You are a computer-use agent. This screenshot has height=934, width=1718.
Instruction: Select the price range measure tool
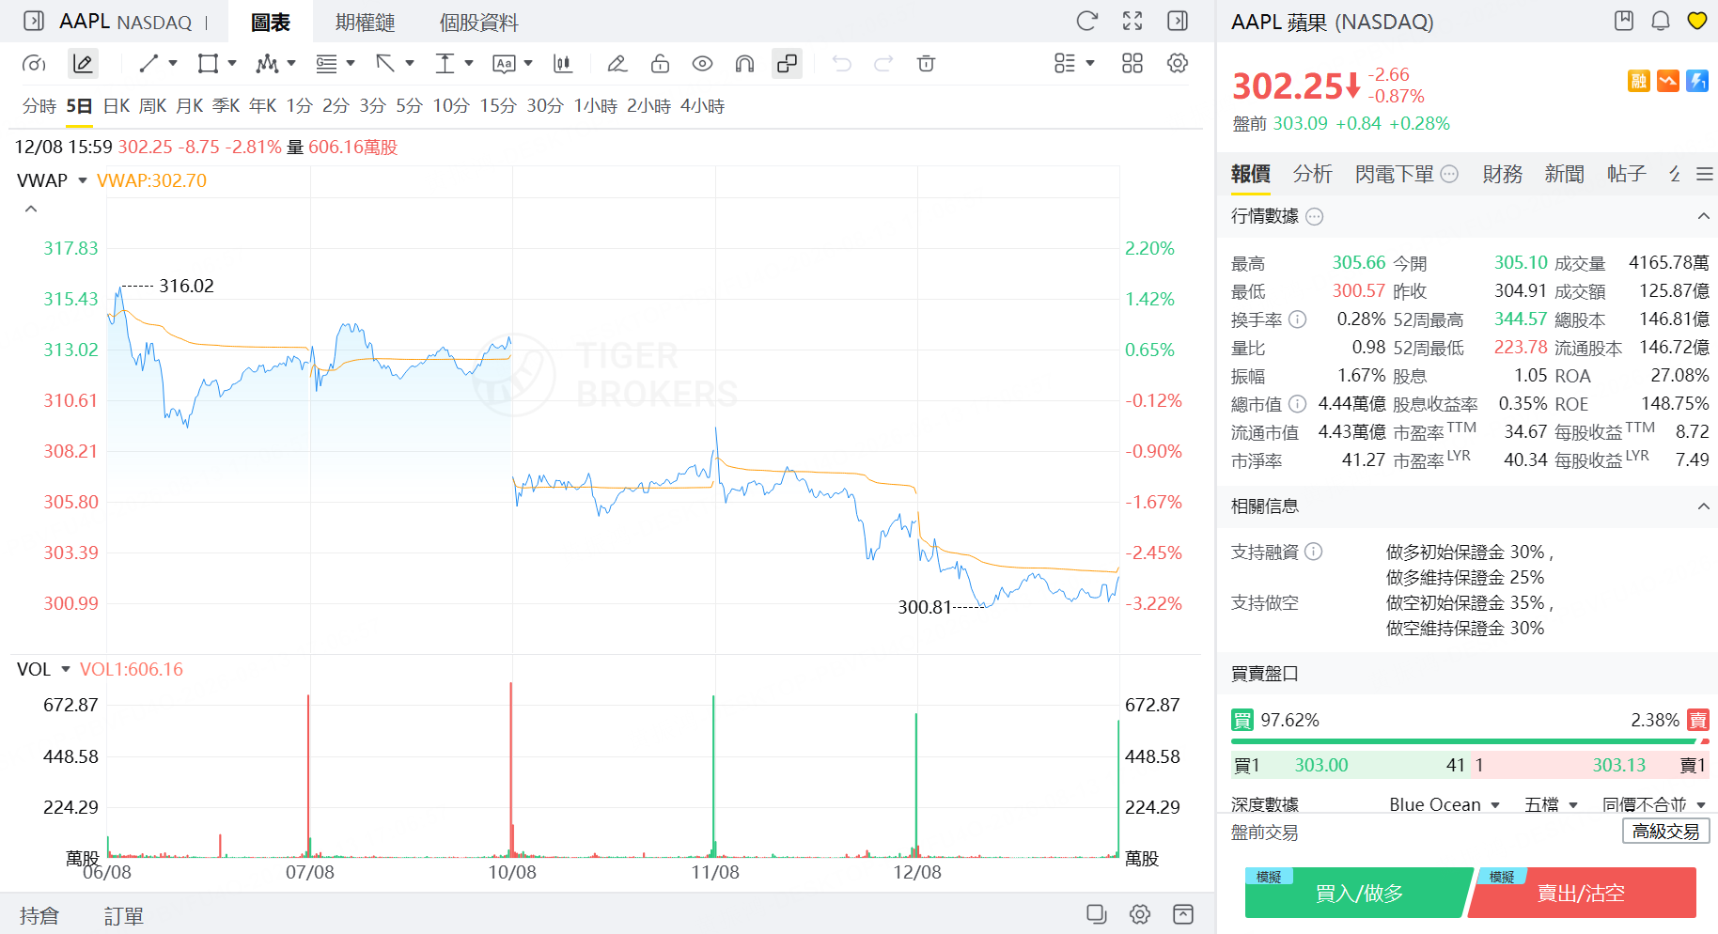click(445, 64)
